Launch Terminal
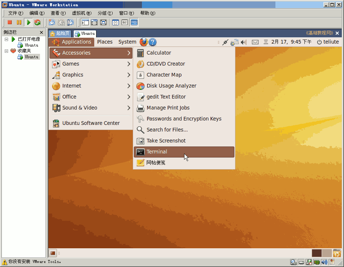 coord(184,152)
